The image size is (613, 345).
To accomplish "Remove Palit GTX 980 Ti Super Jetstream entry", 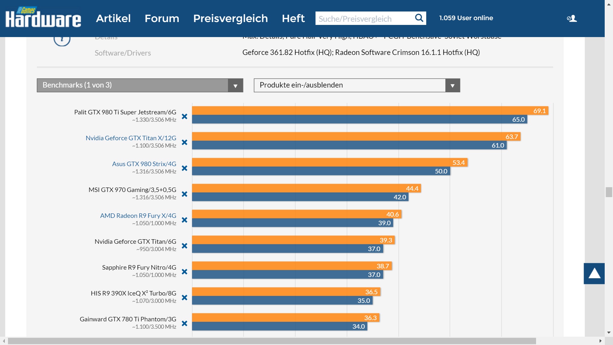I will point(184,117).
